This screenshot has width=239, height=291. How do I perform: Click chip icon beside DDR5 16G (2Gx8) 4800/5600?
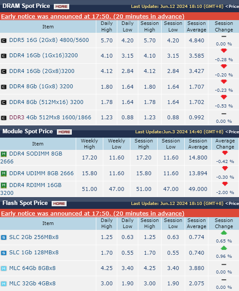4,41
